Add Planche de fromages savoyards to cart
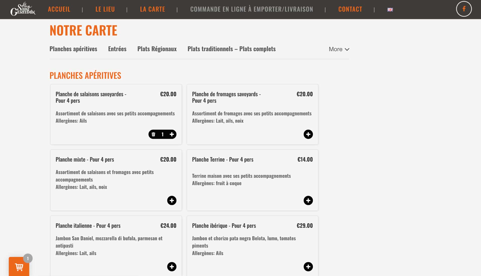 click(x=308, y=134)
